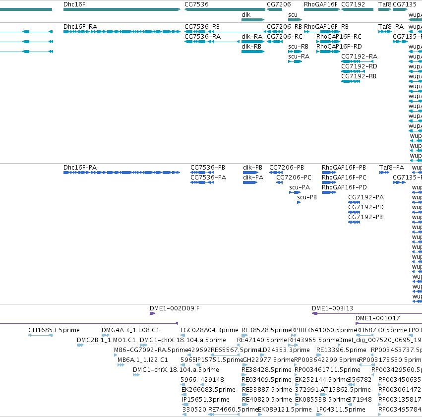Click the dik gene label
Image resolution: width=422 pixels, height=417 pixels.
(246, 15)
